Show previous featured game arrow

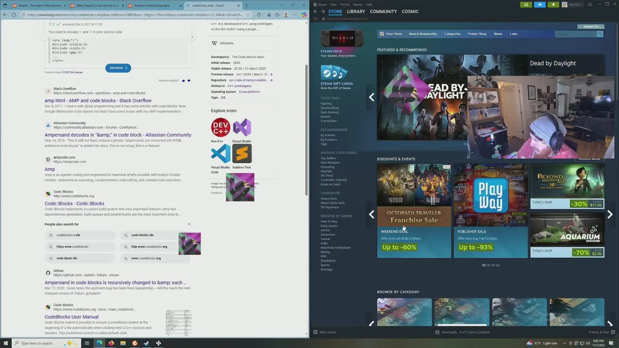coord(371,97)
